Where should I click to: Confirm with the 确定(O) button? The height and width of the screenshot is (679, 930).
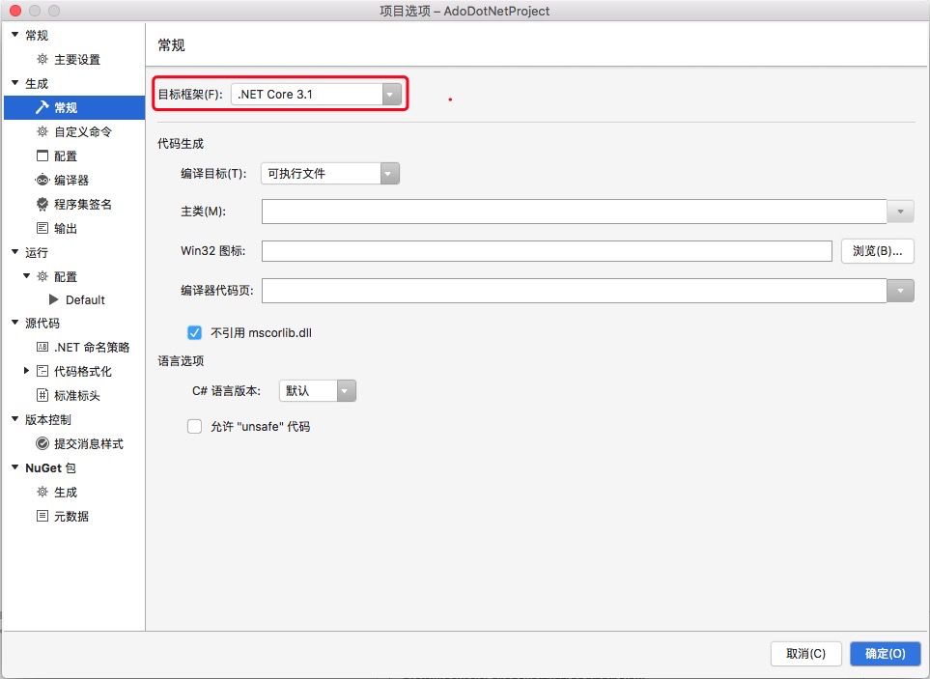tap(885, 654)
